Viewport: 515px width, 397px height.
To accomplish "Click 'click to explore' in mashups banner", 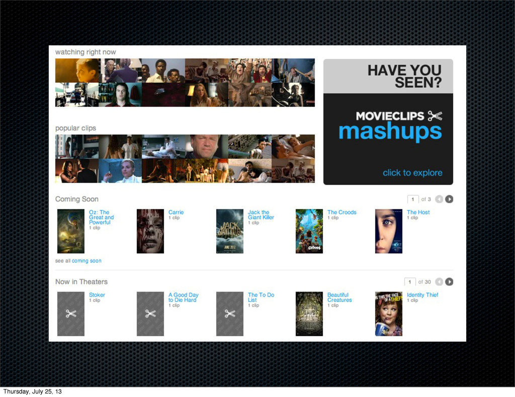I will (412, 173).
